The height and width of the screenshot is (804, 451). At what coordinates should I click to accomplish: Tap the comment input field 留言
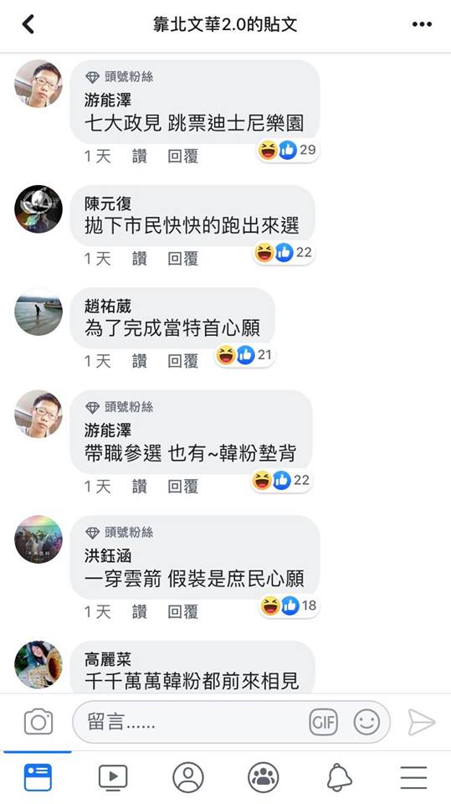pos(232,723)
